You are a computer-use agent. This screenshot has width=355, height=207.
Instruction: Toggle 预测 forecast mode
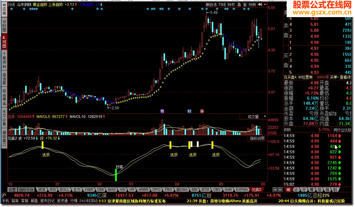(x=252, y=4)
